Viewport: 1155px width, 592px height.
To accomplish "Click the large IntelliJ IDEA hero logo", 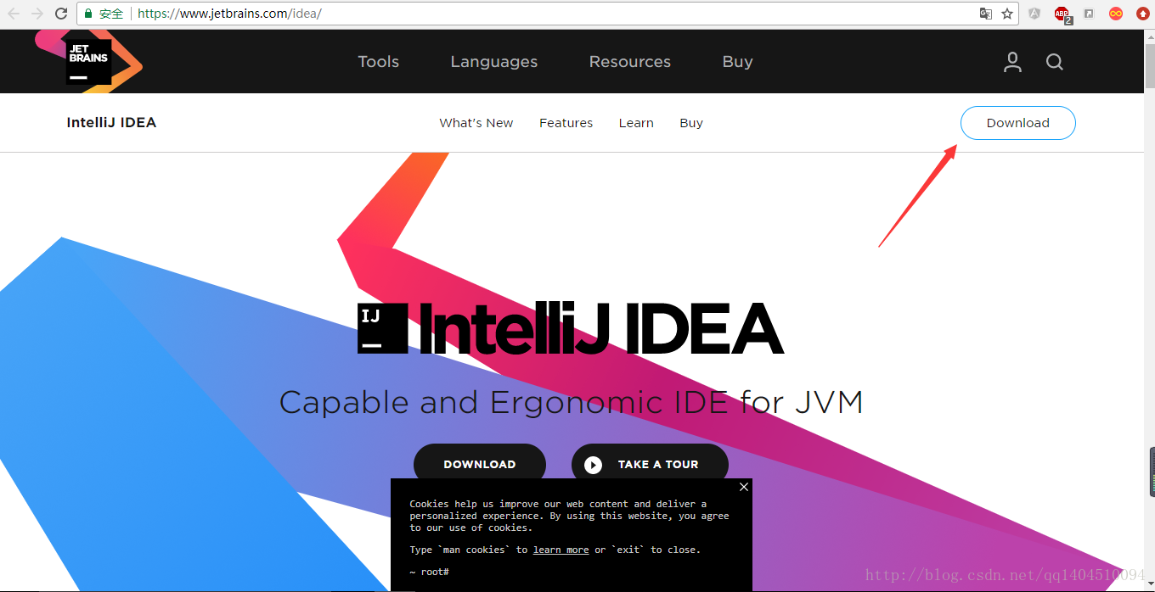I will (x=571, y=328).
